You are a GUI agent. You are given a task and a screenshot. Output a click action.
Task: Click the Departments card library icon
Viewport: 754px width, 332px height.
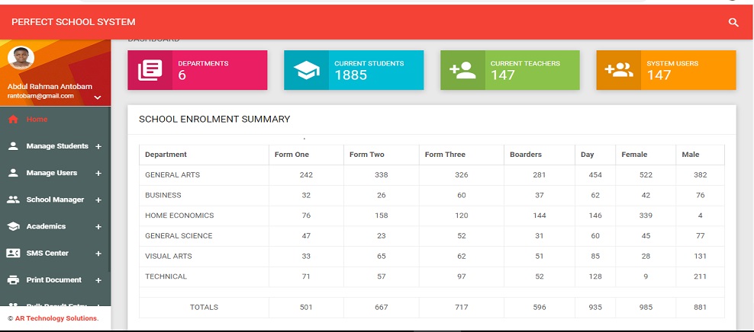pyautogui.click(x=150, y=70)
